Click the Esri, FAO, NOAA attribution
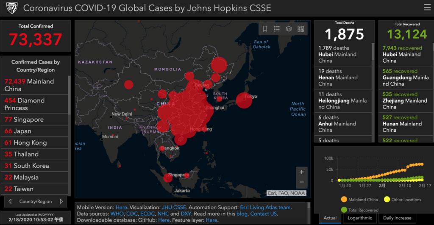This screenshot has height=225, width=434. tap(287, 193)
